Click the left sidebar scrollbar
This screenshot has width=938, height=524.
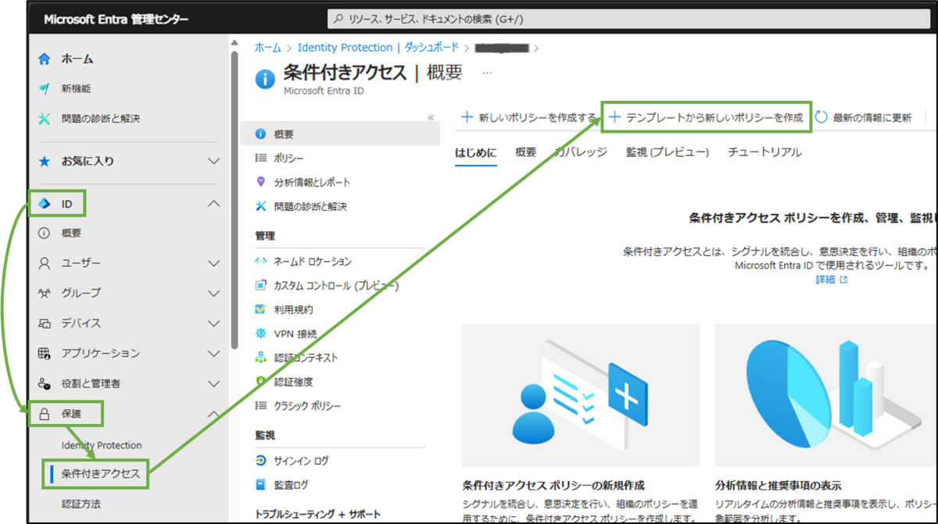234,200
